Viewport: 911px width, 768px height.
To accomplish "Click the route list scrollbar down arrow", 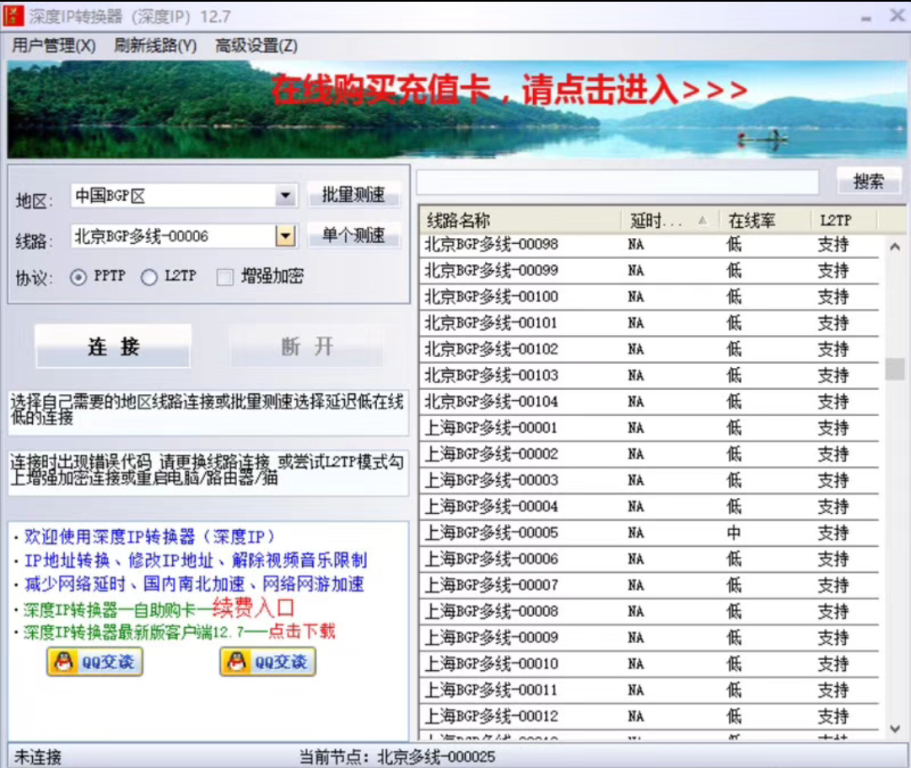I will pyautogui.click(x=895, y=728).
